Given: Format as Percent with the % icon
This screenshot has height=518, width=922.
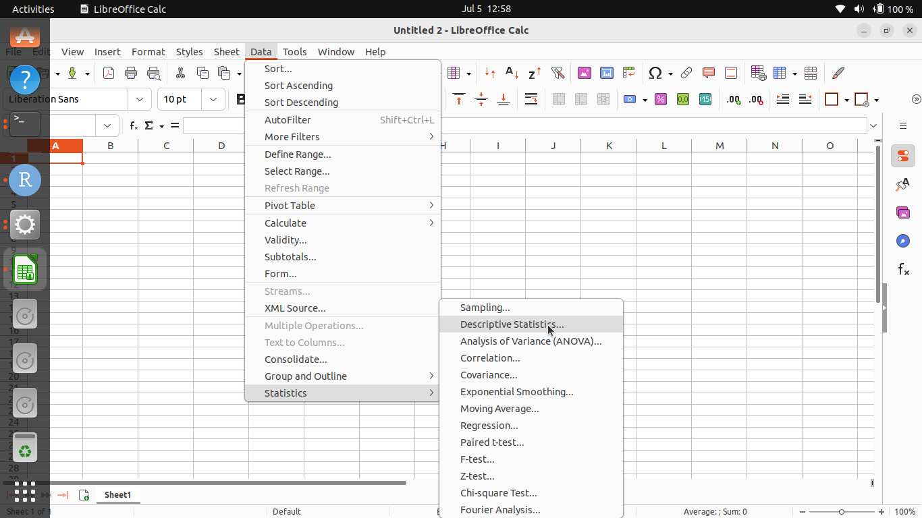Looking at the screenshot, I should point(661,99).
